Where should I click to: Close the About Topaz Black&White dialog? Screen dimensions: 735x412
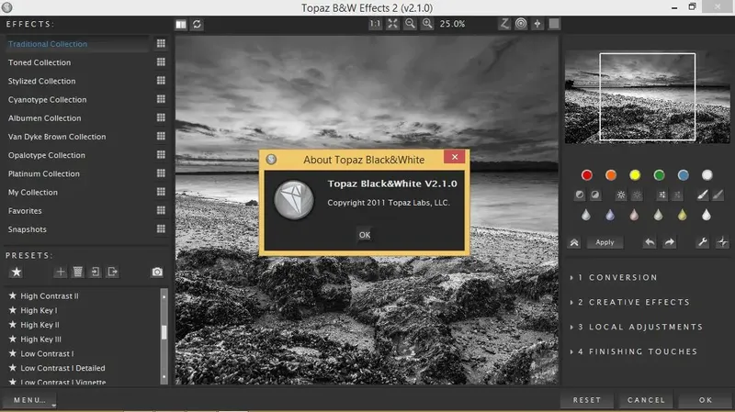454,157
